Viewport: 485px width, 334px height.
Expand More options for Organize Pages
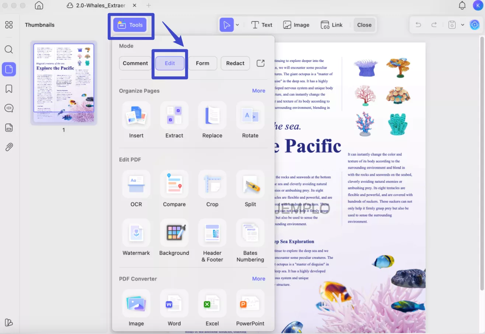pyautogui.click(x=259, y=90)
